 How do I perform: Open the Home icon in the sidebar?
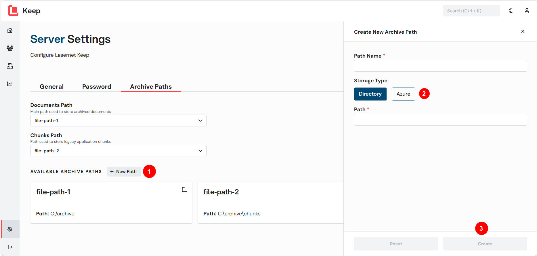10,30
